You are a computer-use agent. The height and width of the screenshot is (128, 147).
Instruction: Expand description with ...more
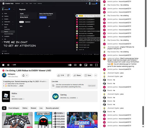point(21,86)
